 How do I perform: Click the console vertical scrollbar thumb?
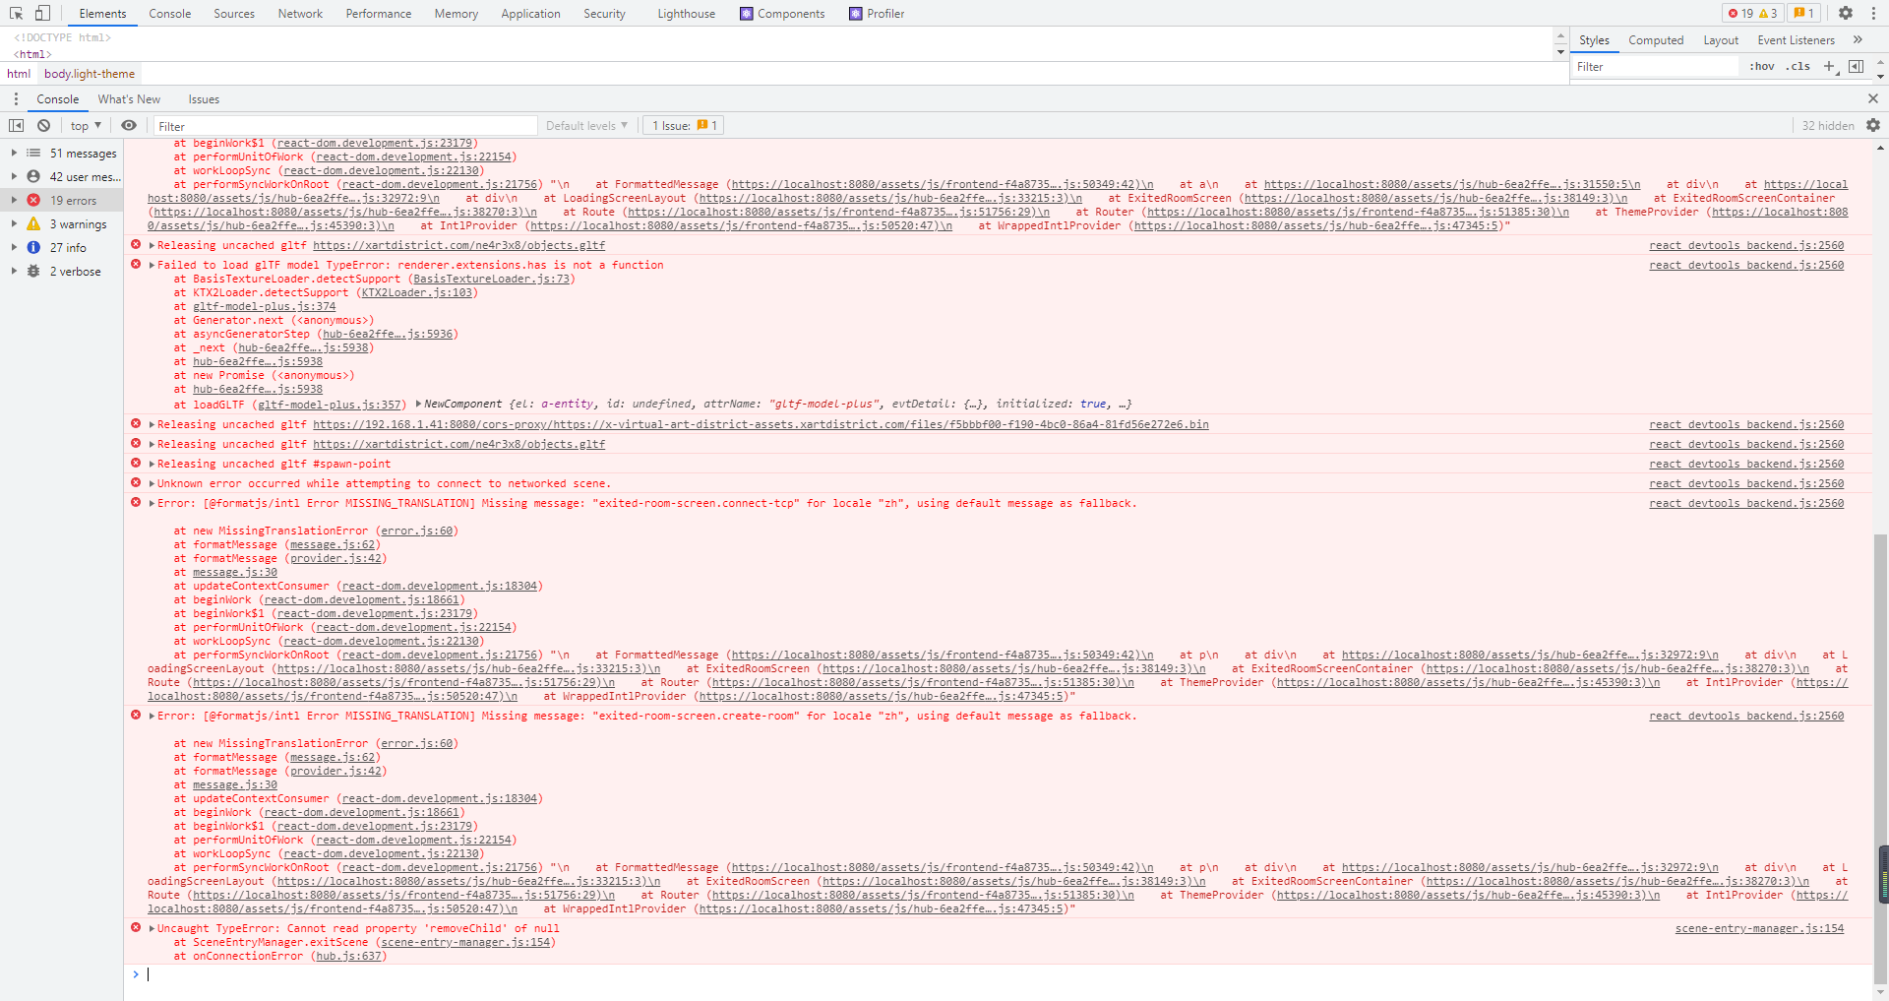[1880, 758]
